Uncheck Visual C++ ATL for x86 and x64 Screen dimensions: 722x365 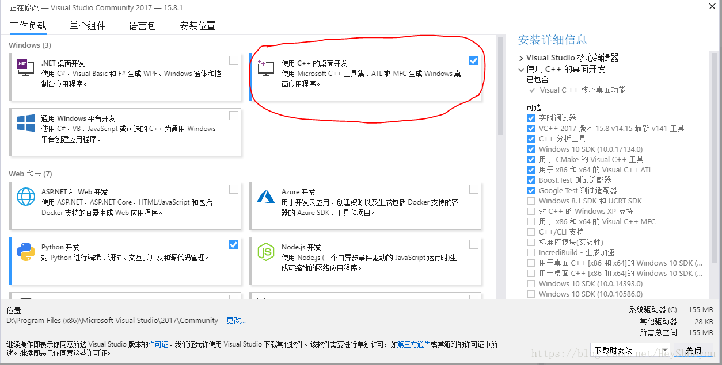(531, 170)
